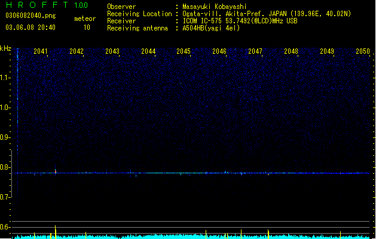Click the 2045 time marker
The height and width of the screenshot is (239, 376).
click(x=184, y=51)
